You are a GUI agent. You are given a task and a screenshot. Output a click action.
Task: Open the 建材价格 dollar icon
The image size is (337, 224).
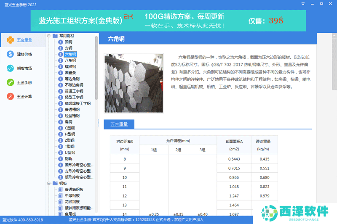[x=10, y=54]
